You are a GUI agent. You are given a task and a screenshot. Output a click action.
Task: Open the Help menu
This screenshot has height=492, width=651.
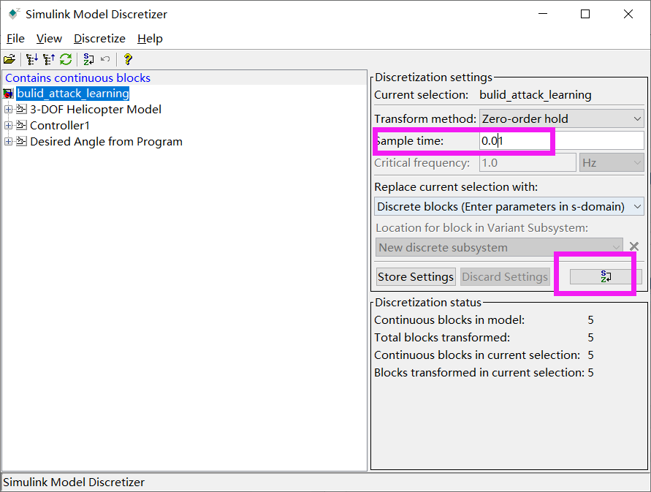tap(150, 39)
